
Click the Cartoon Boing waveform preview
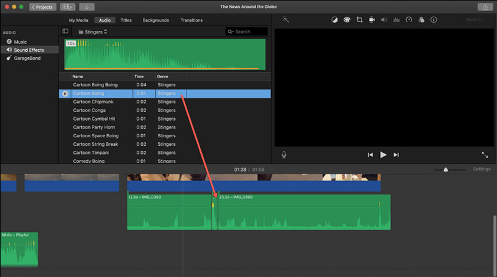click(x=165, y=54)
